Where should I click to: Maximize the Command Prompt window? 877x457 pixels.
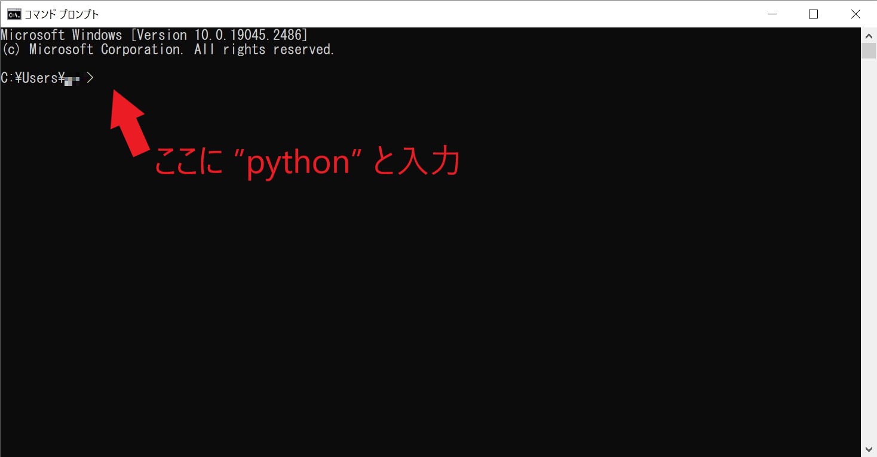click(813, 13)
